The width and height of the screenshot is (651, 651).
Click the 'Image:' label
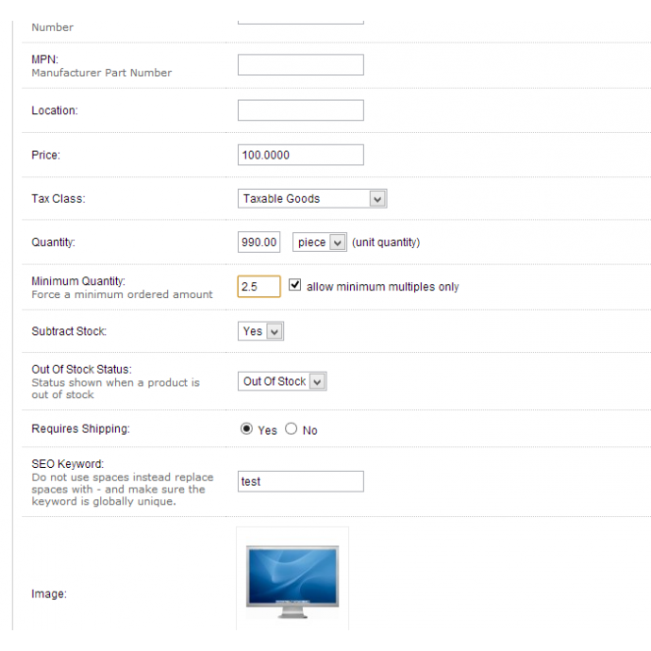coord(49,594)
